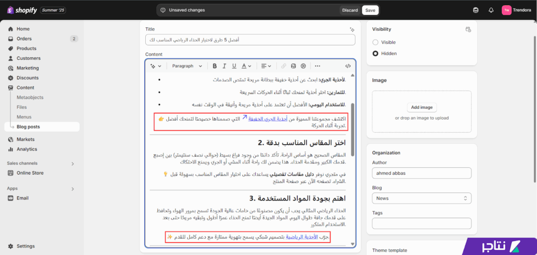Viewport: 537px width, 255px height.
Task: Select Blog posts in sidebar
Action: click(42, 127)
